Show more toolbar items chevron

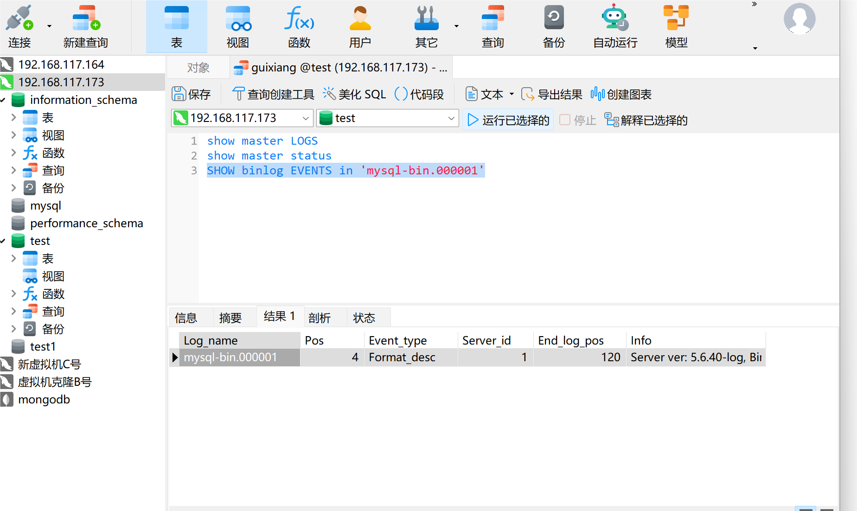pos(755,4)
